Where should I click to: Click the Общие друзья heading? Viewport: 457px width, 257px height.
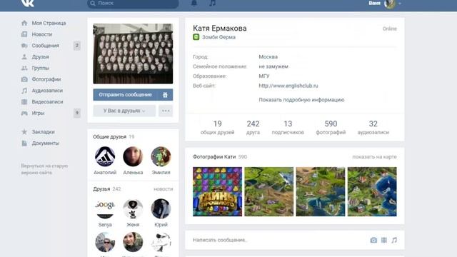click(109, 136)
